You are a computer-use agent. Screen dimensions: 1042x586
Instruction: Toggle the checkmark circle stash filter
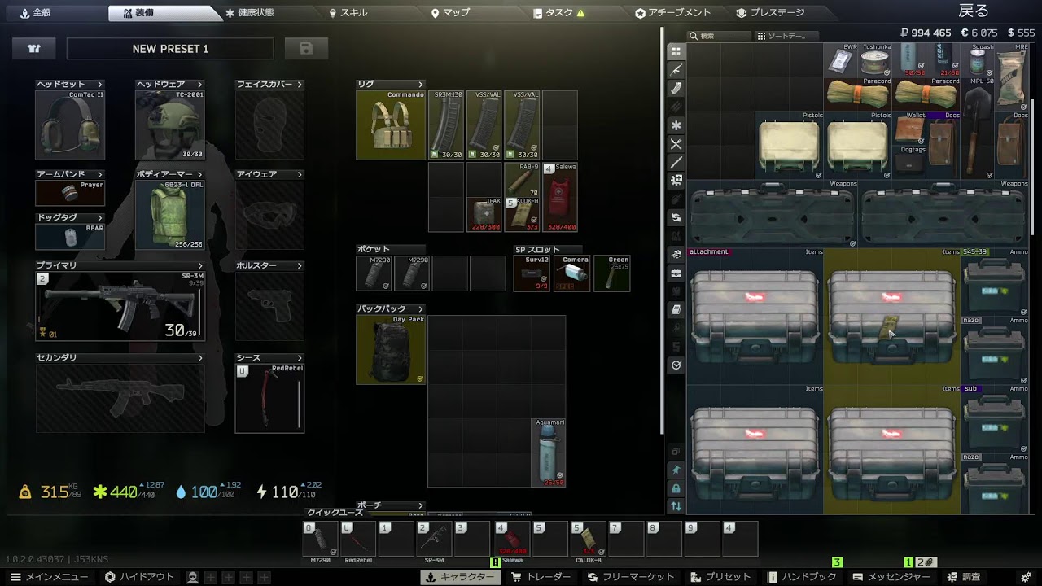676,365
